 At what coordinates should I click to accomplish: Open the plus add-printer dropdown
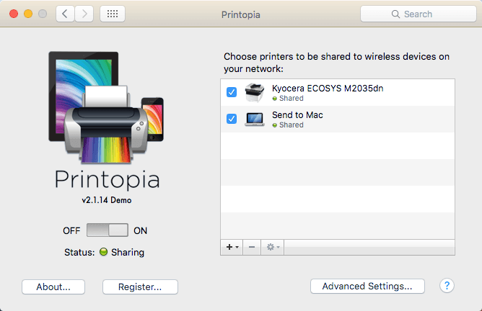[x=232, y=247]
